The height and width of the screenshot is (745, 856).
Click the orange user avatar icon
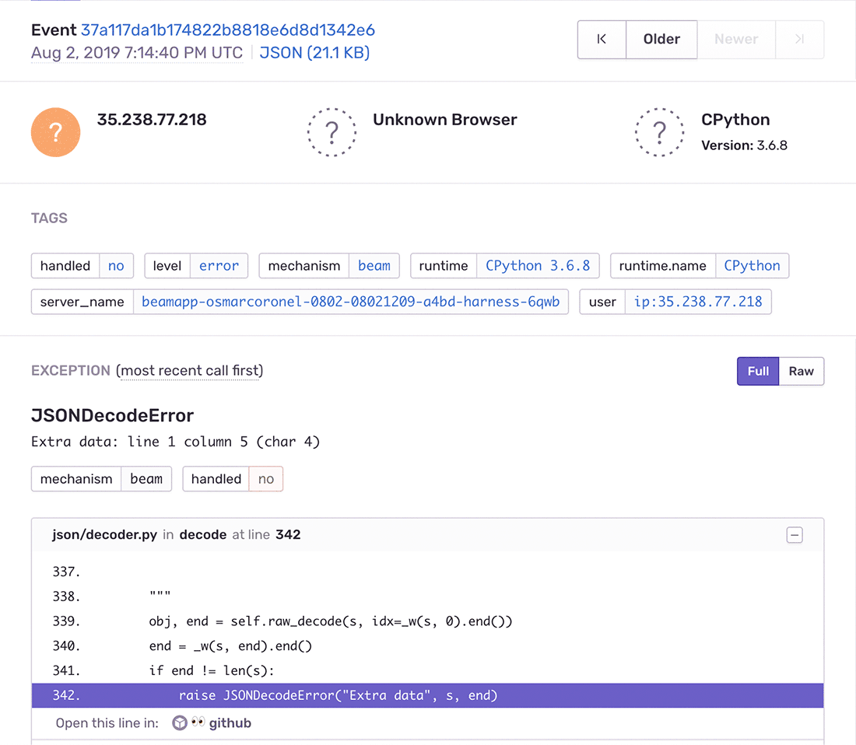[x=55, y=132]
